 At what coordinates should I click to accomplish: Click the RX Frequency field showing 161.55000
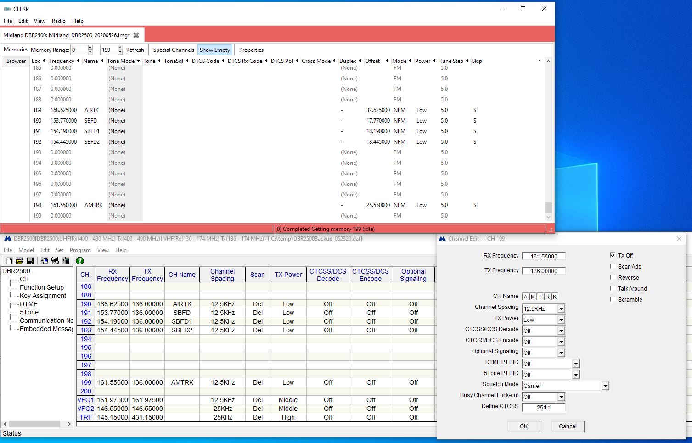[544, 257]
